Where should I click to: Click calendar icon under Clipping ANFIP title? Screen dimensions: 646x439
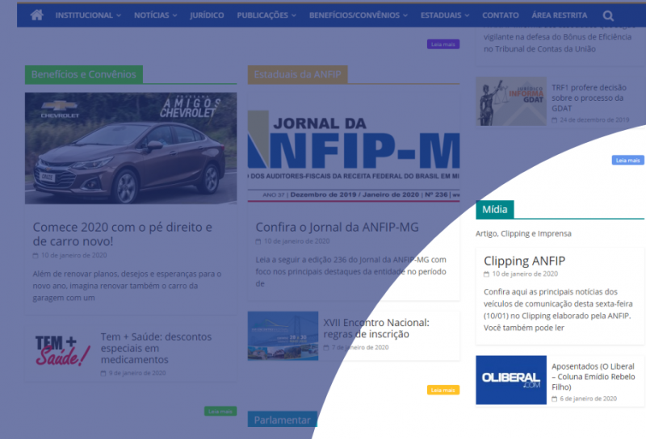pos(487,274)
